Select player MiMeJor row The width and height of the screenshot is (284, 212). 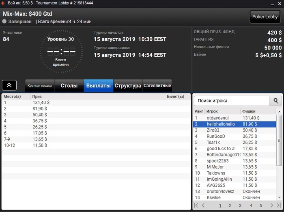pos(235,167)
